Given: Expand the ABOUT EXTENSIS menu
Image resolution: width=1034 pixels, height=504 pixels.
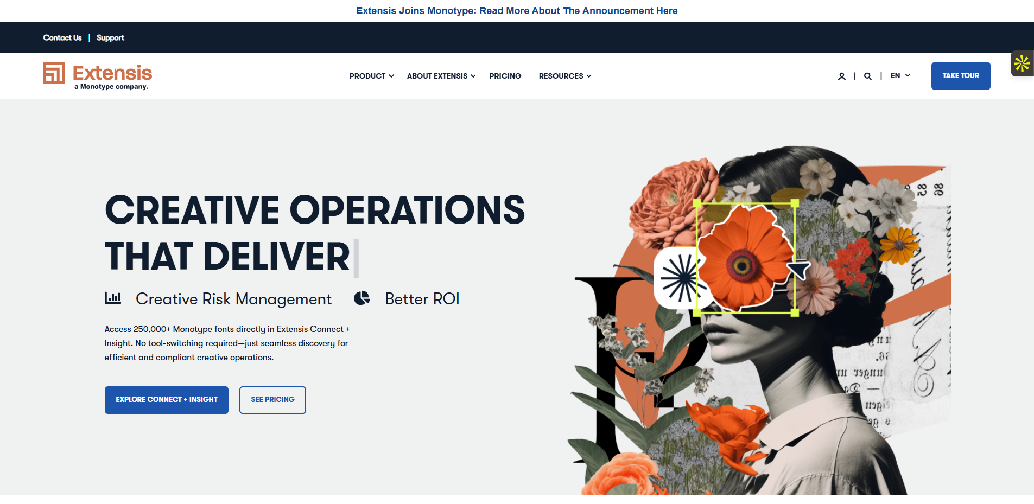Looking at the screenshot, I should click(x=441, y=76).
